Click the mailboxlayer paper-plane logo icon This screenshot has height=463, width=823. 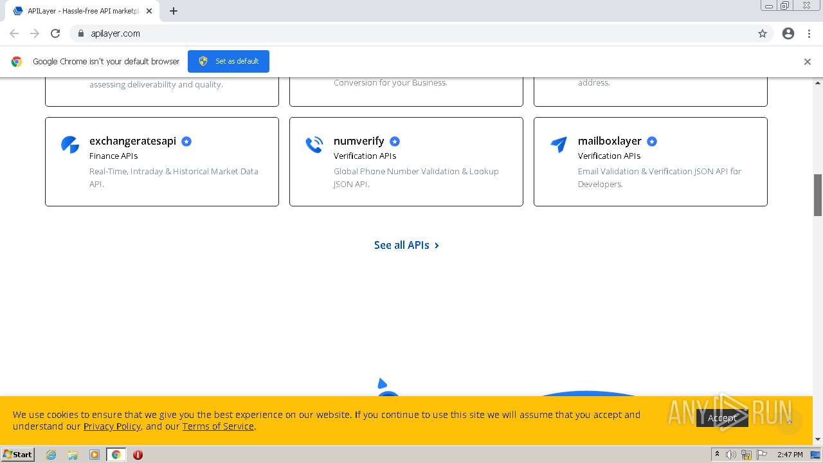[559, 145]
